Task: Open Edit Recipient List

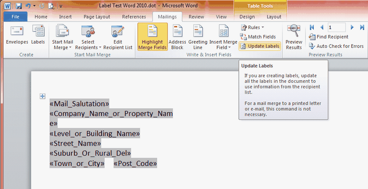Action: [118, 37]
